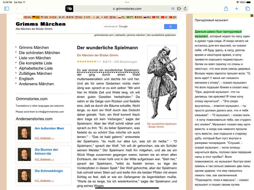The image size is (254, 190).
Task: Open Andersen portrait beside Am äußersten Meer
Action: pyautogui.click(x=24, y=133)
